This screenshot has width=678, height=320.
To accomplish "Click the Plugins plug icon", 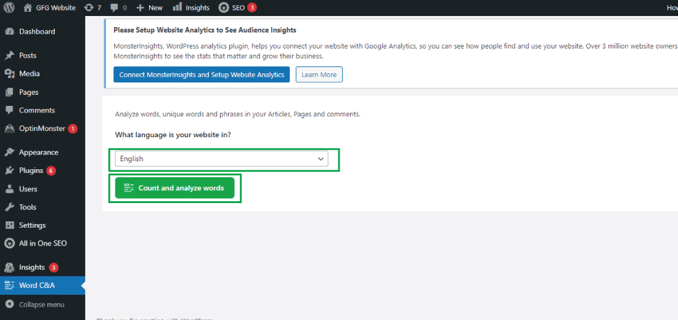I will 9,170.
